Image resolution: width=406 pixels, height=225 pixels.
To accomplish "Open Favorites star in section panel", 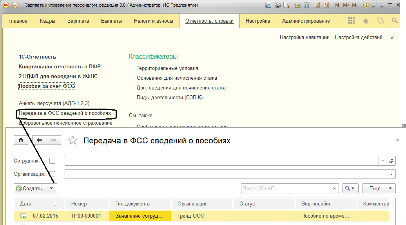I will point(366,21).
